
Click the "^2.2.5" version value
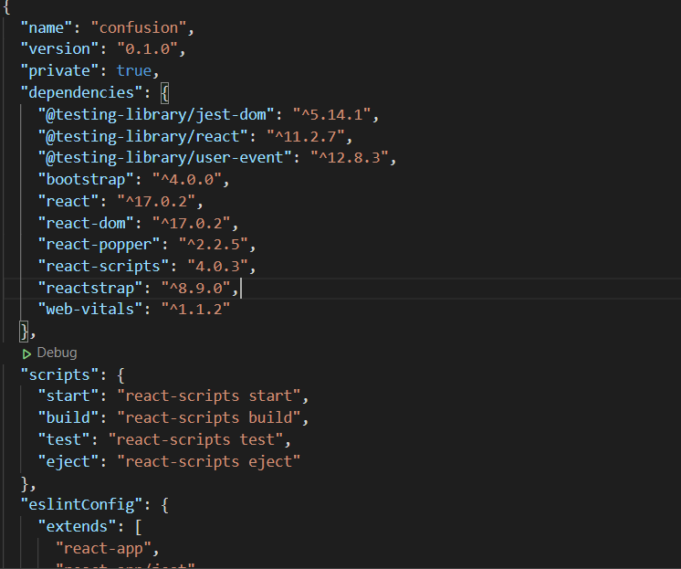point(214,244)
